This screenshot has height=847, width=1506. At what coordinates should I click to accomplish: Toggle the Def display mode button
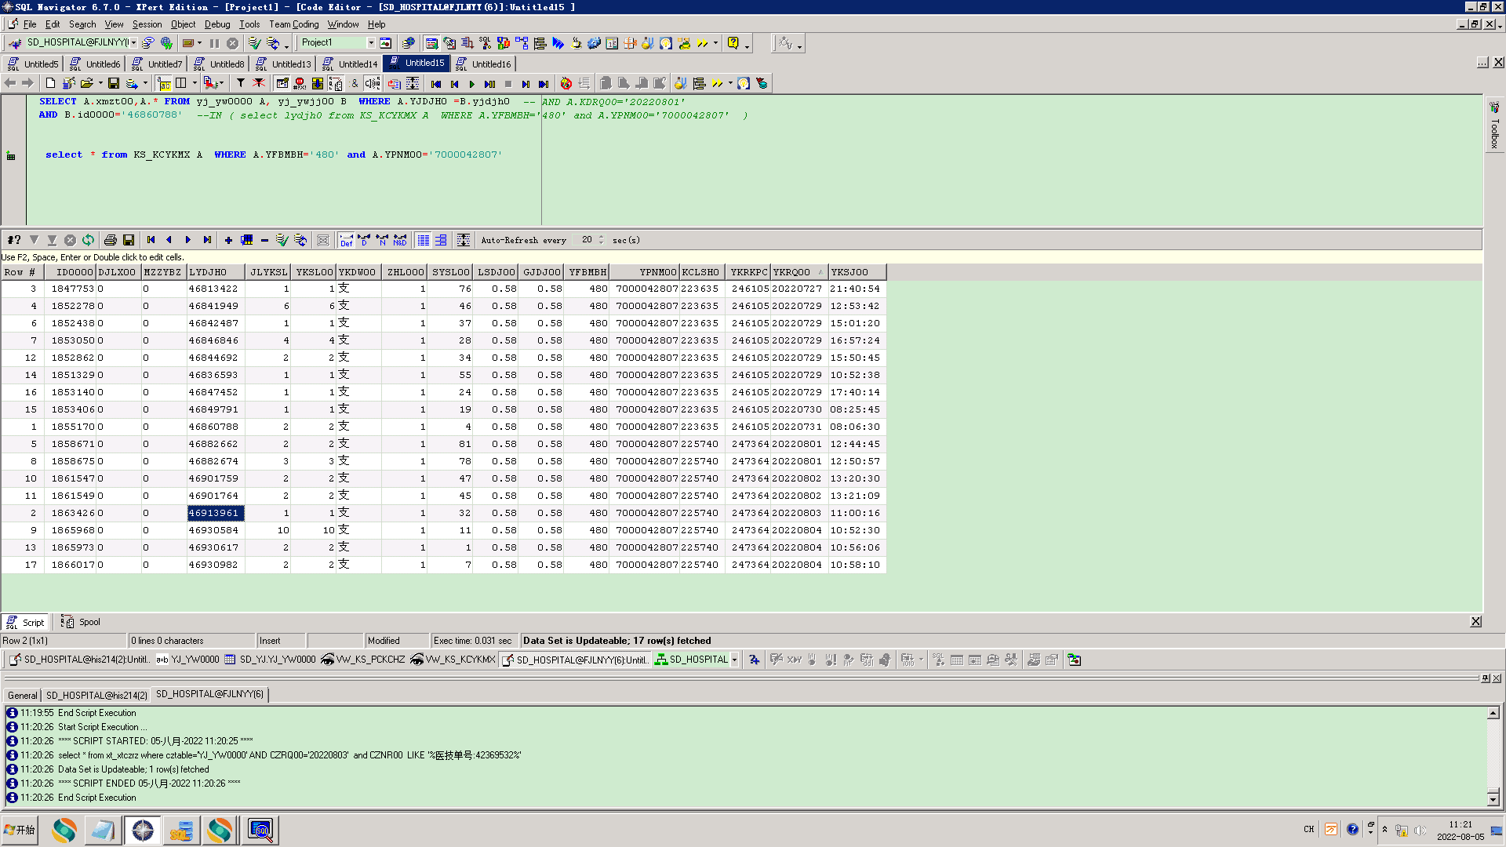tap(346, 240)
